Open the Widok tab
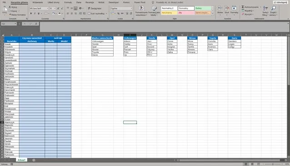Viewport: 290px width, 166px height. pyautogui.click(x=101, y=2)
